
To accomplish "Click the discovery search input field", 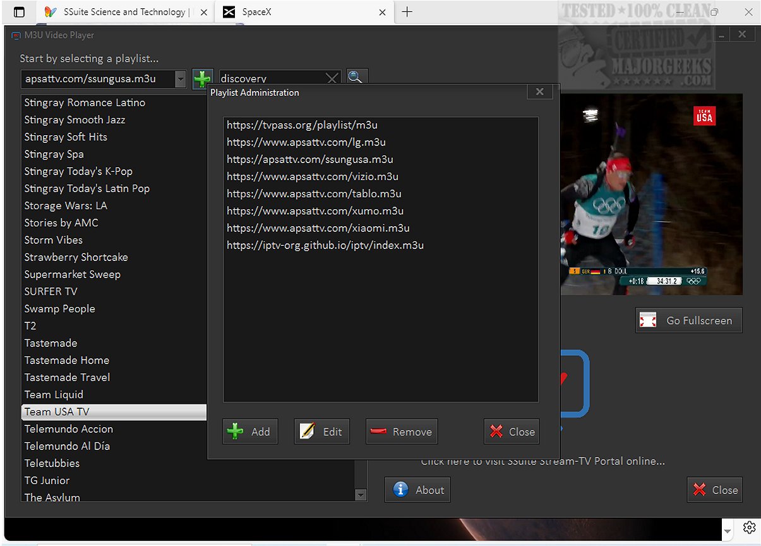I will 272,78.
